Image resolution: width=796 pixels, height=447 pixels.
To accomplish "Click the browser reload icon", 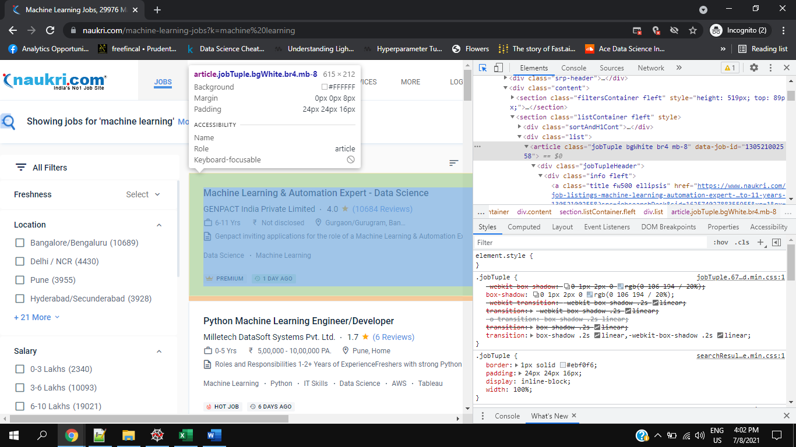I will tap(50, 30).
